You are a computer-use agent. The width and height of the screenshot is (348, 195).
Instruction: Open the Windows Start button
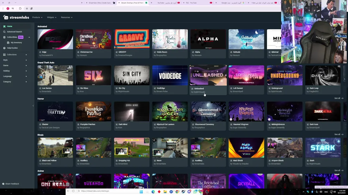(141, 192)
